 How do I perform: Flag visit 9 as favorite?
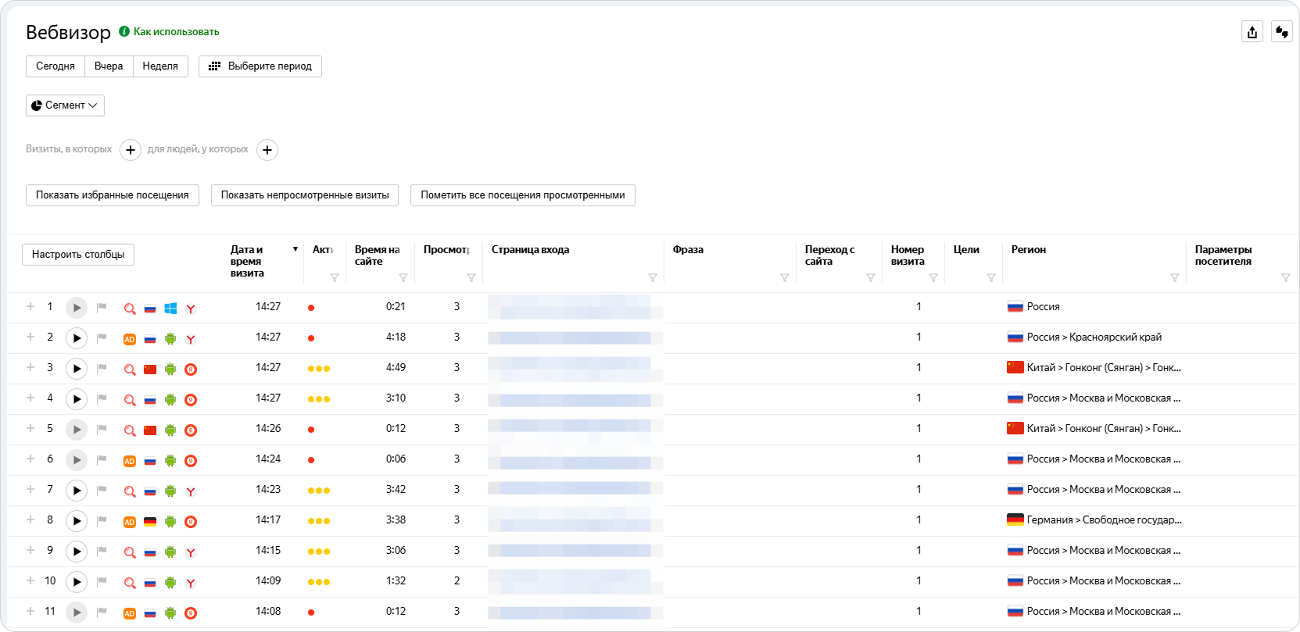[x=102, y=552]
